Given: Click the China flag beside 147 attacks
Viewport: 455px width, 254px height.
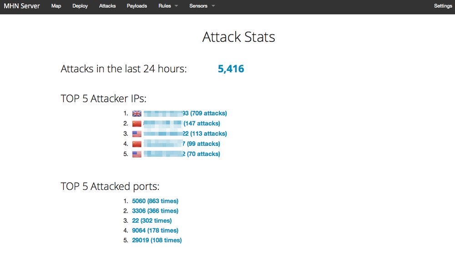Looking at the screenshot, I should [136, 124].
